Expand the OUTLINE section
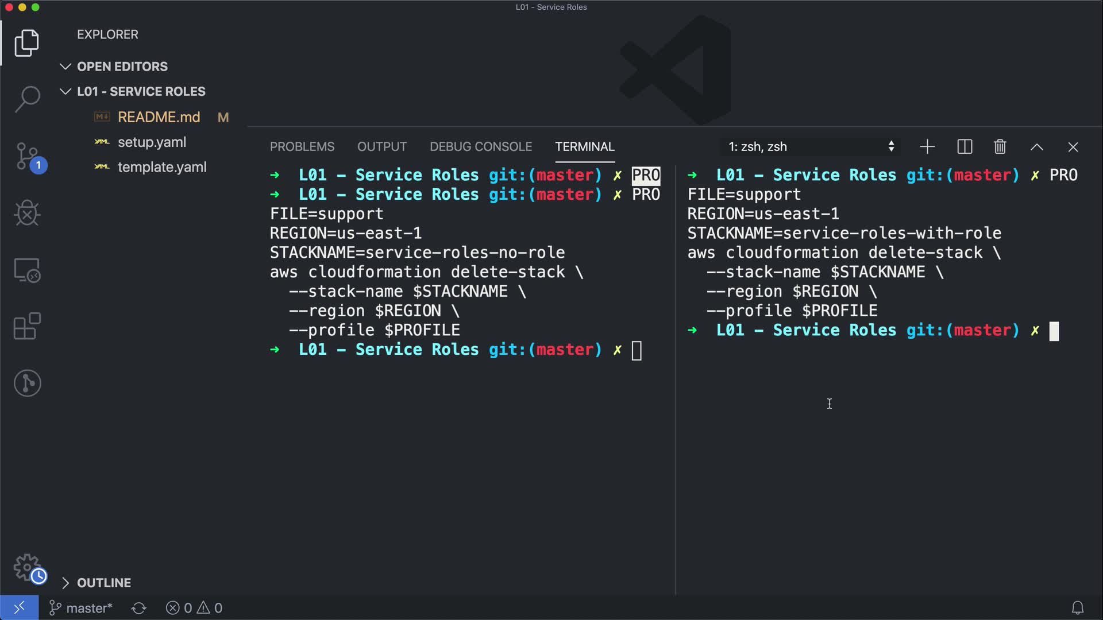Screen dimensions: 1103x620 [104, 583]
